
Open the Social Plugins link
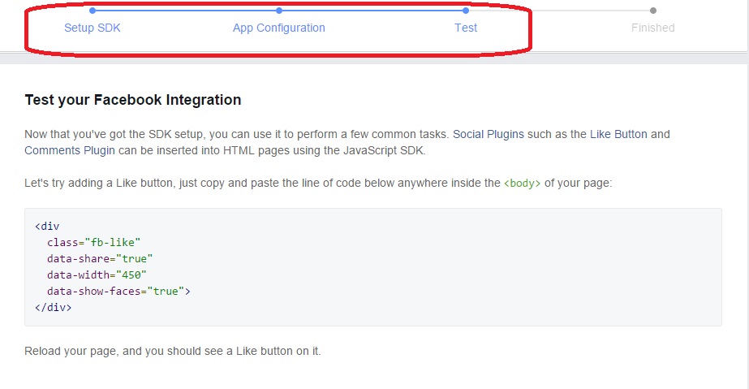(x=488, y=134)
